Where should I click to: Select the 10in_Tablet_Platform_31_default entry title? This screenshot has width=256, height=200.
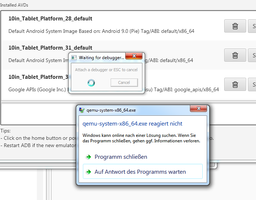click(50, 48)
